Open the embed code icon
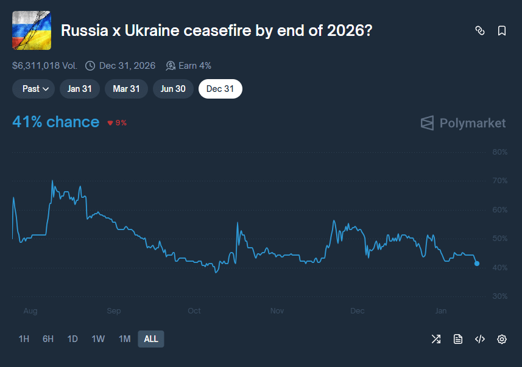Image resolution: width=522 pixels, height=367 pixels. click(480, 339)
